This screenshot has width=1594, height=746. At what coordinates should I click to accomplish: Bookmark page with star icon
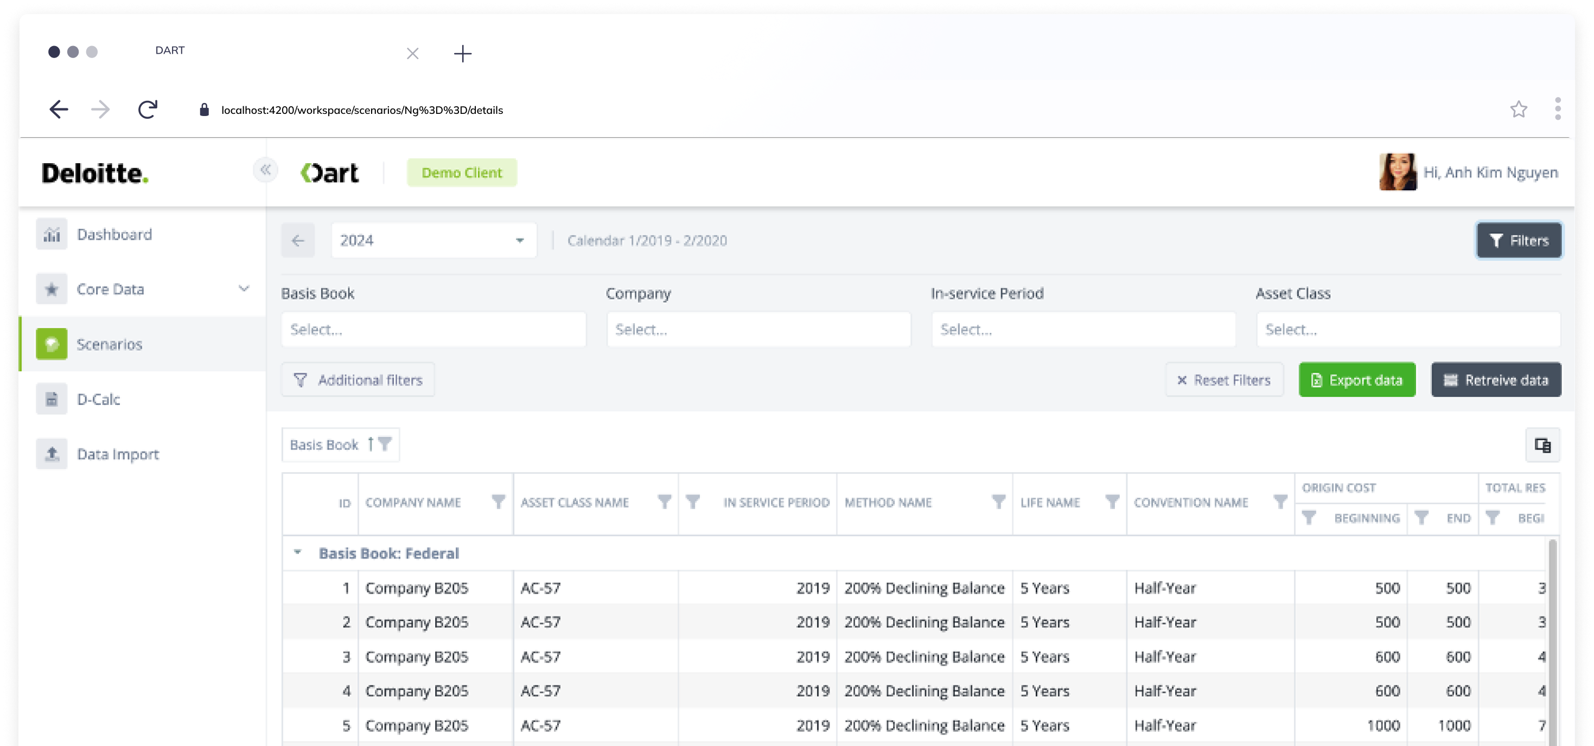tap(1519, 110)
